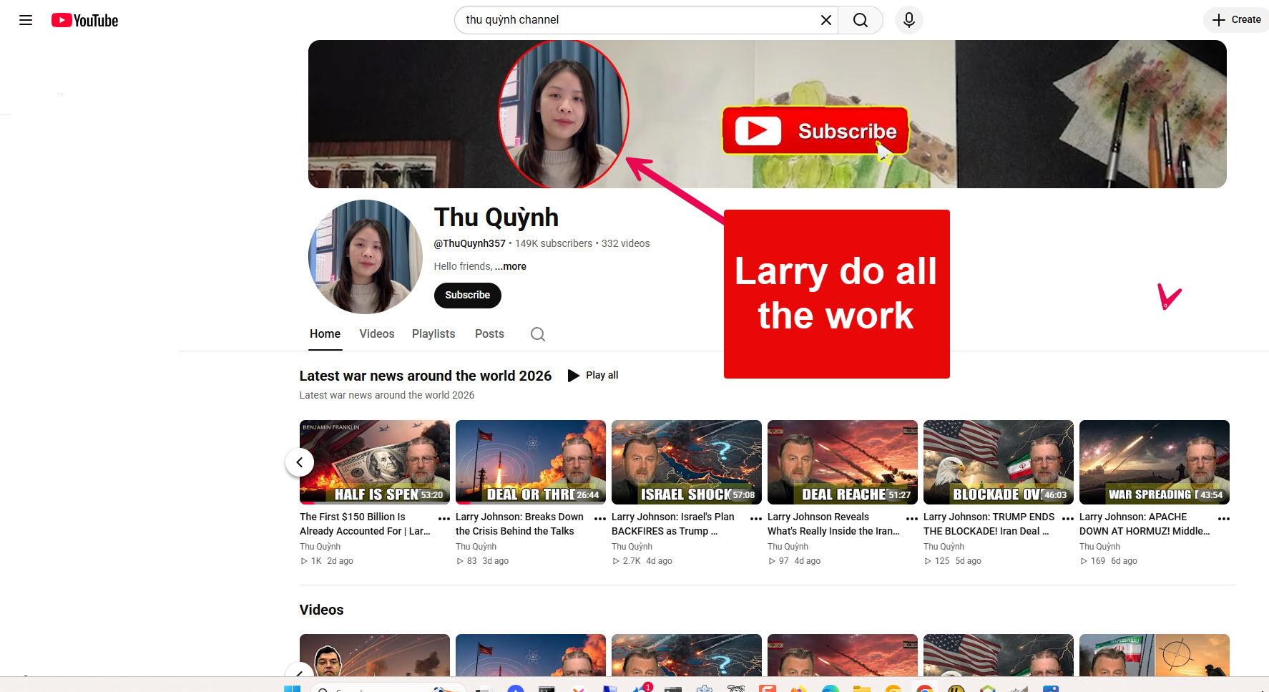Open options for 'TRUMP ENDS THE BLOCKADE' video
Image resolution: width=1269 pixels, height=692 pixels.
pyautogui.click(x=1068, y=518)
